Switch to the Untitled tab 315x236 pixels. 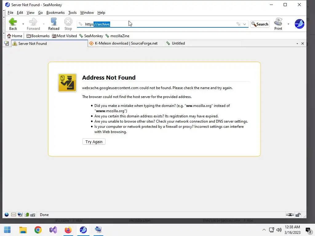tap(203, 43)
